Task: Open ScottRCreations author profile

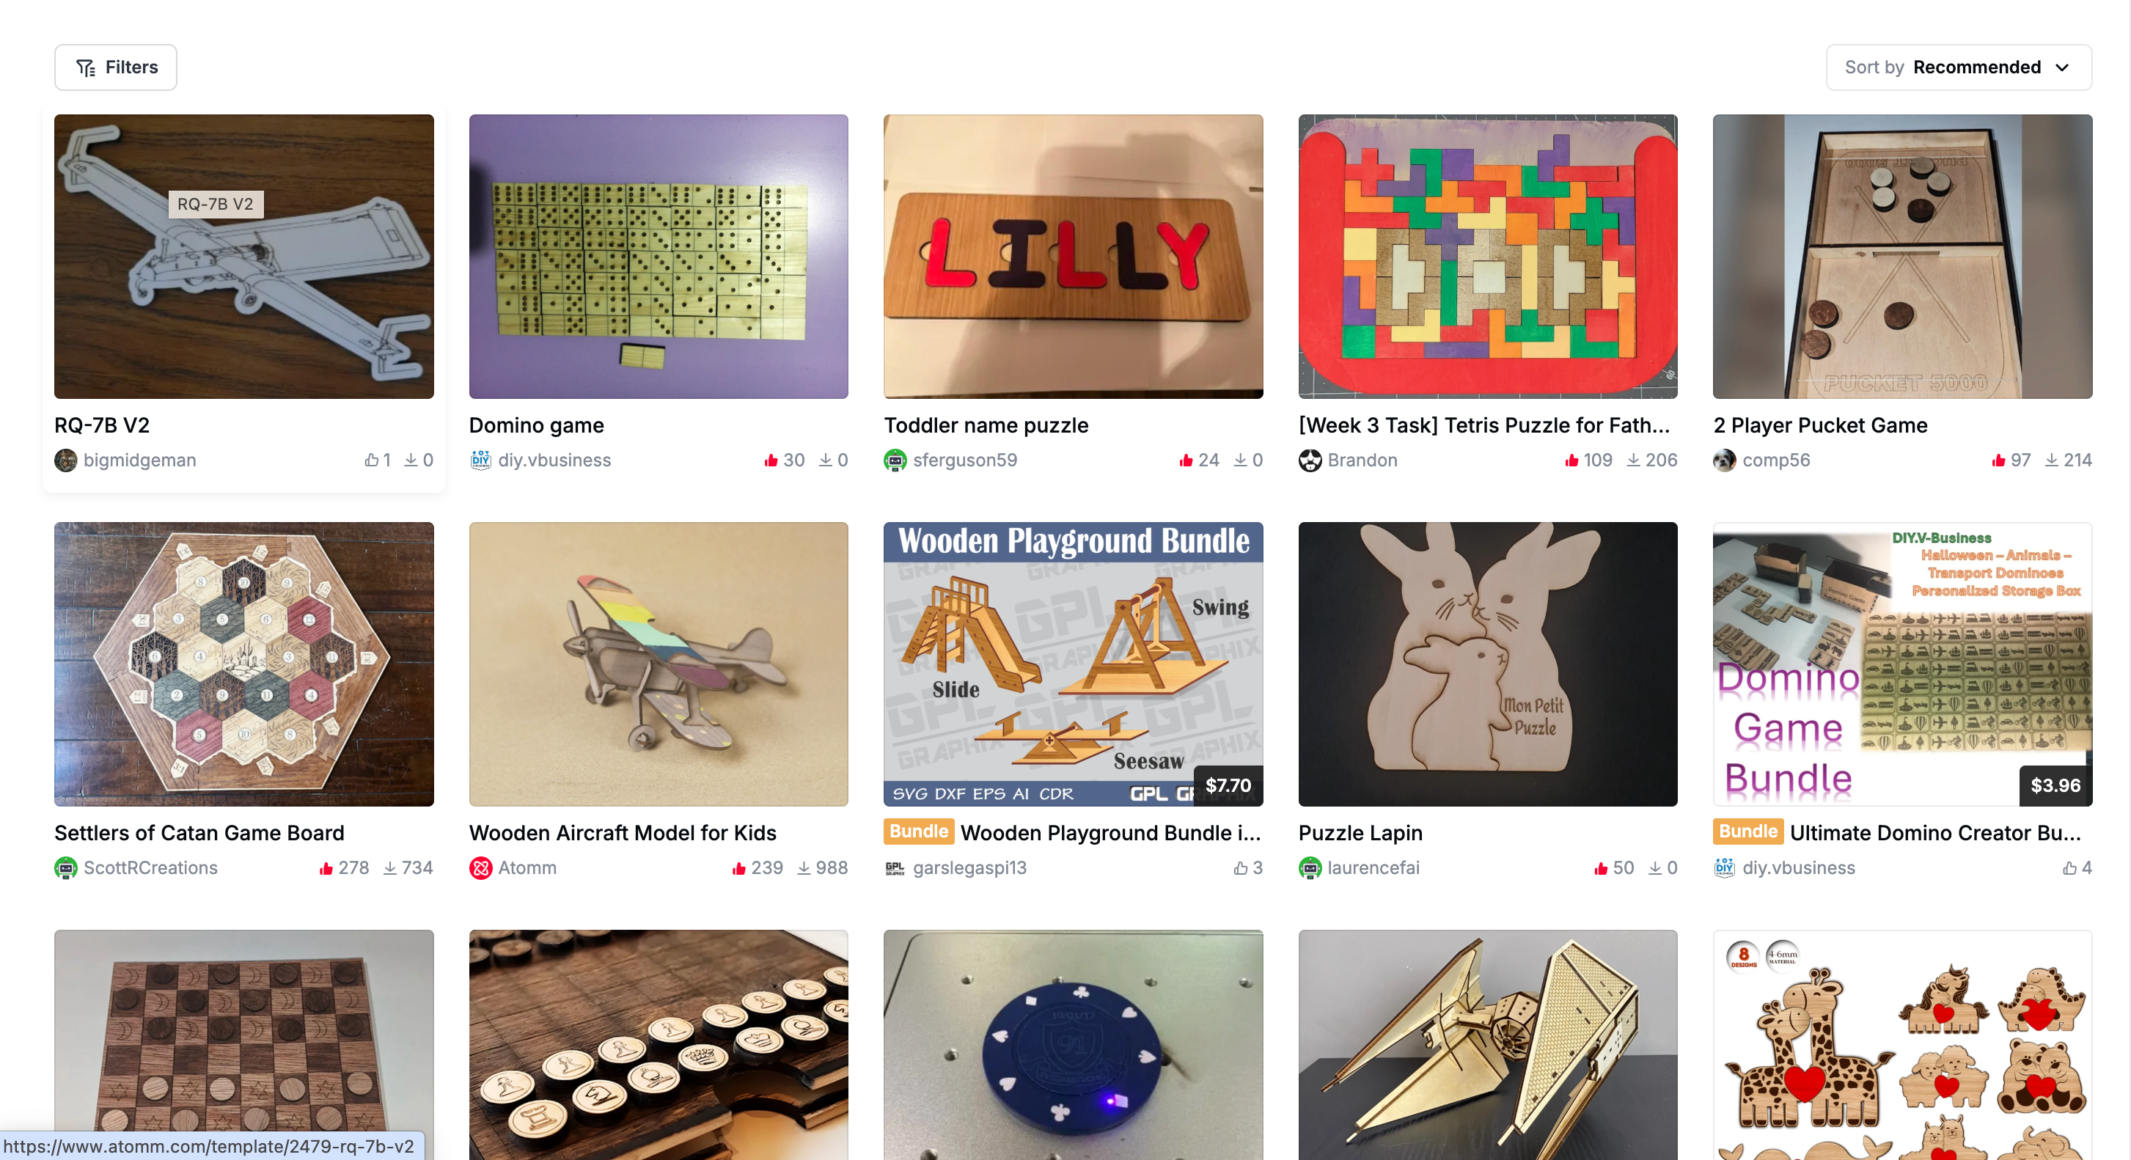Action: tap(150, 868)
